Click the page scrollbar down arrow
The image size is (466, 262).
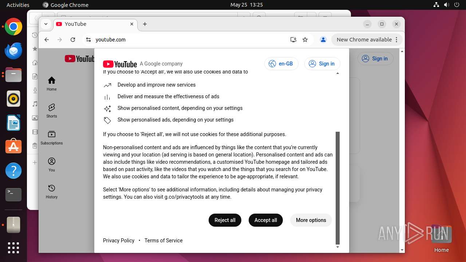402,250
